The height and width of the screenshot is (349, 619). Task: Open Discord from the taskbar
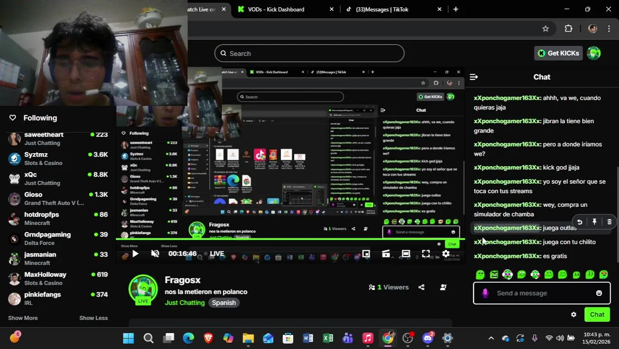pos(428,338)
